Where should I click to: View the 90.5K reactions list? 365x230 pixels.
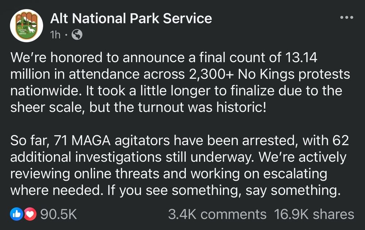[59, 214]
